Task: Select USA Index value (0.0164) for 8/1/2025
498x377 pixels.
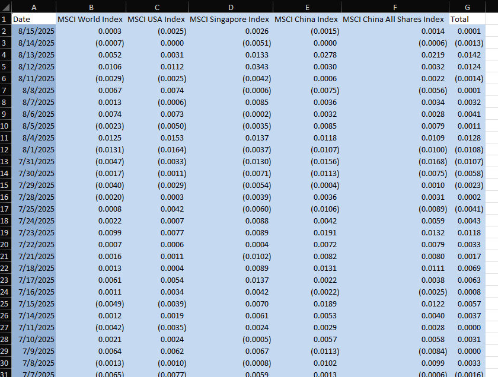Action: (157, 149)
